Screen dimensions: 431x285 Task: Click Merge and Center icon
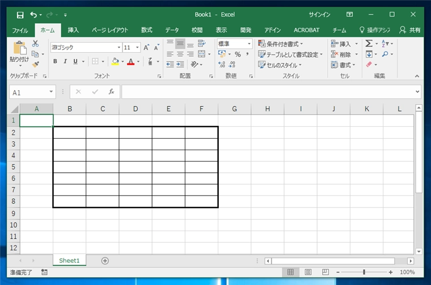[201, 54]
